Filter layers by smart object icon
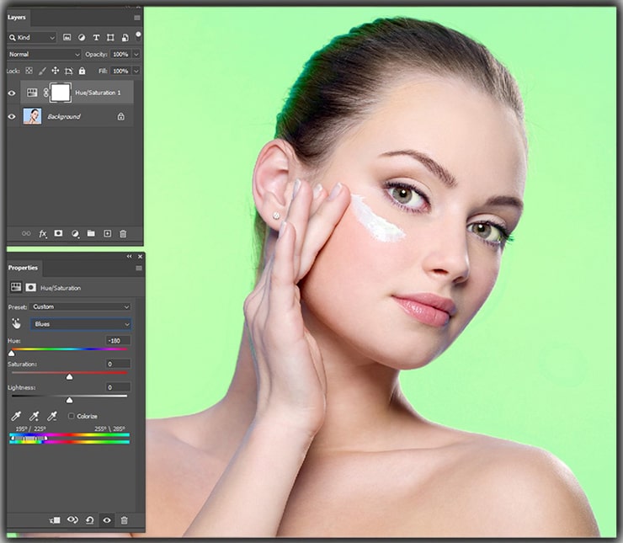This screenshot has height=543, width=623. (x=125, y=37)
